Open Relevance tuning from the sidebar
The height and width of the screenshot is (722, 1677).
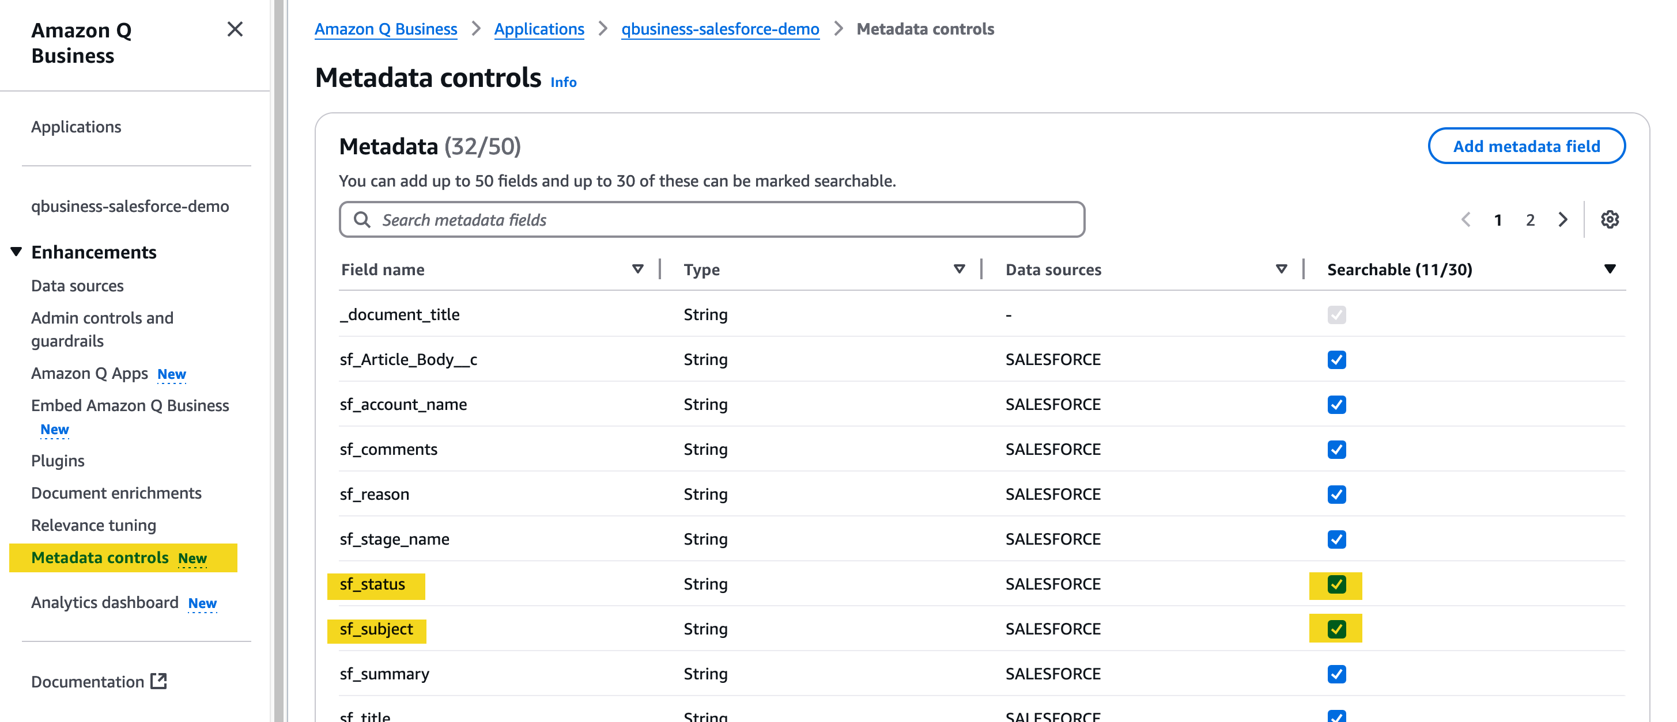click(x=93, y=525)
